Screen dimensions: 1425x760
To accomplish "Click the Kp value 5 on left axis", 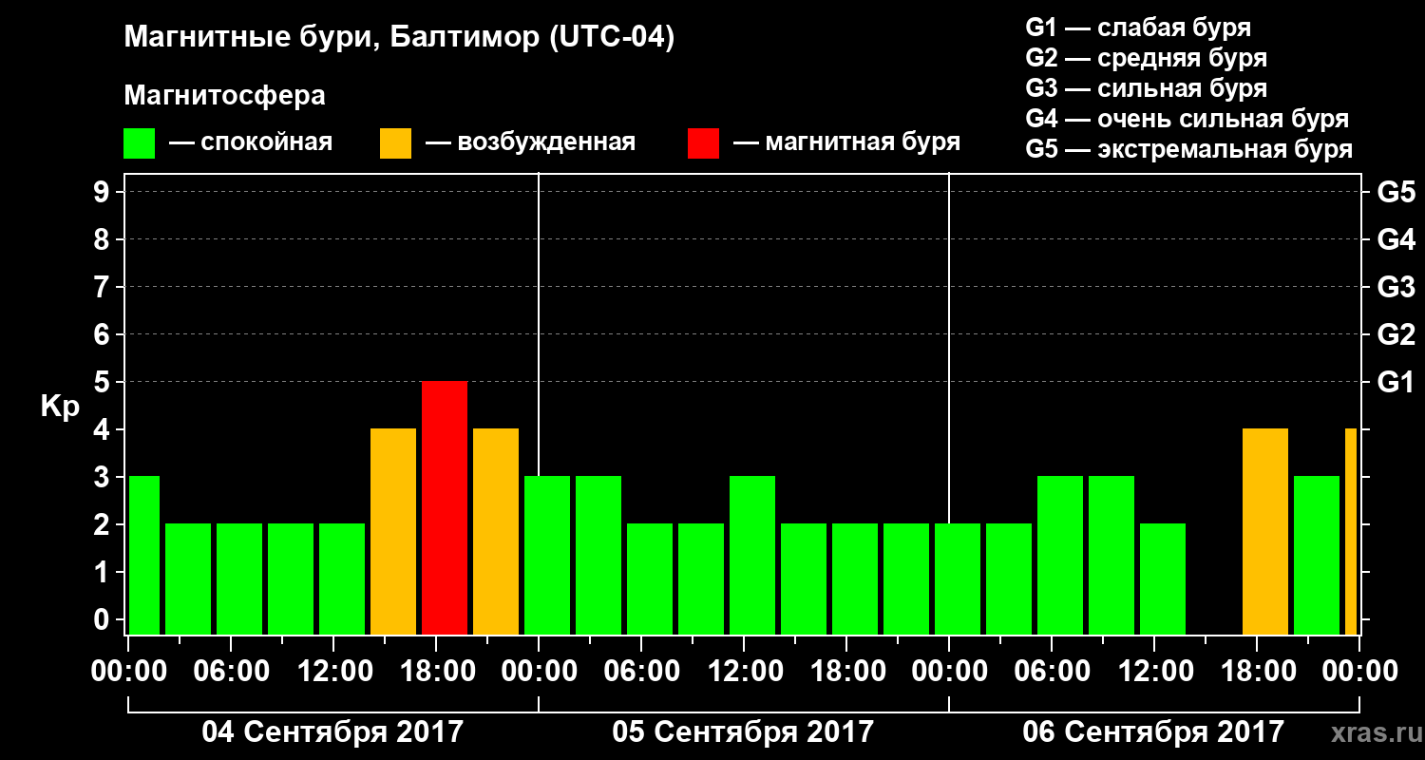I will pos(103,382).
